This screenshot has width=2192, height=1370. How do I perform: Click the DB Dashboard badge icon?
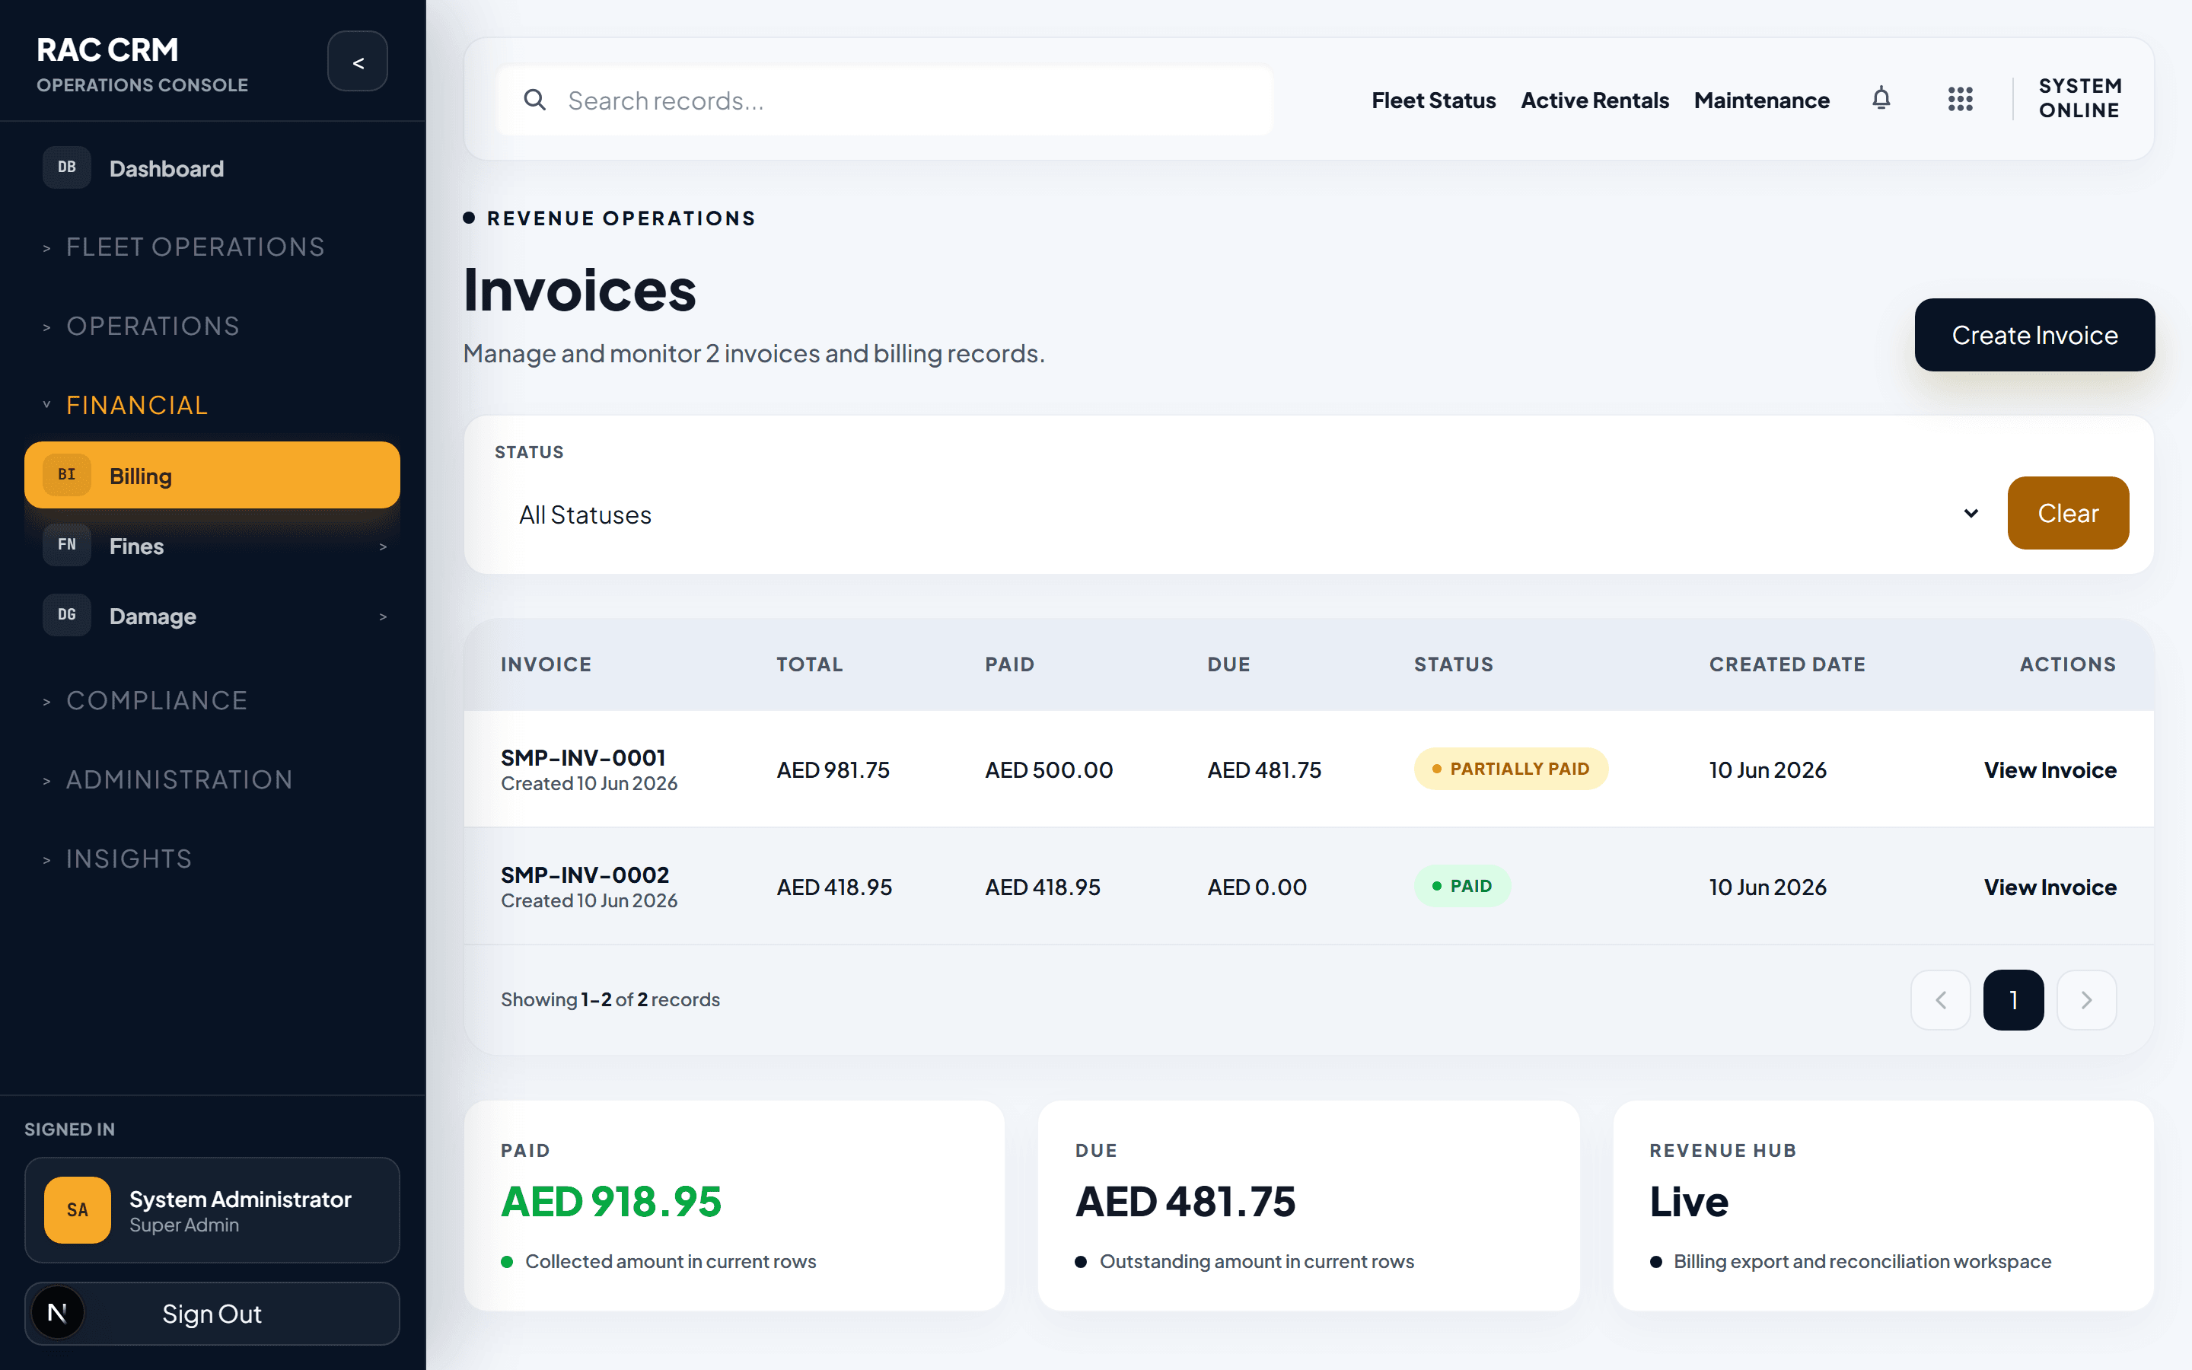click(67, 167)
